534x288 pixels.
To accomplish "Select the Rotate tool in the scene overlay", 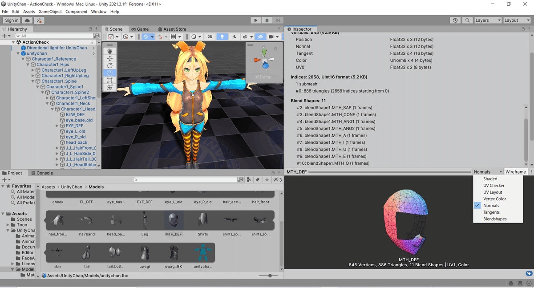I will pos(110,65).
